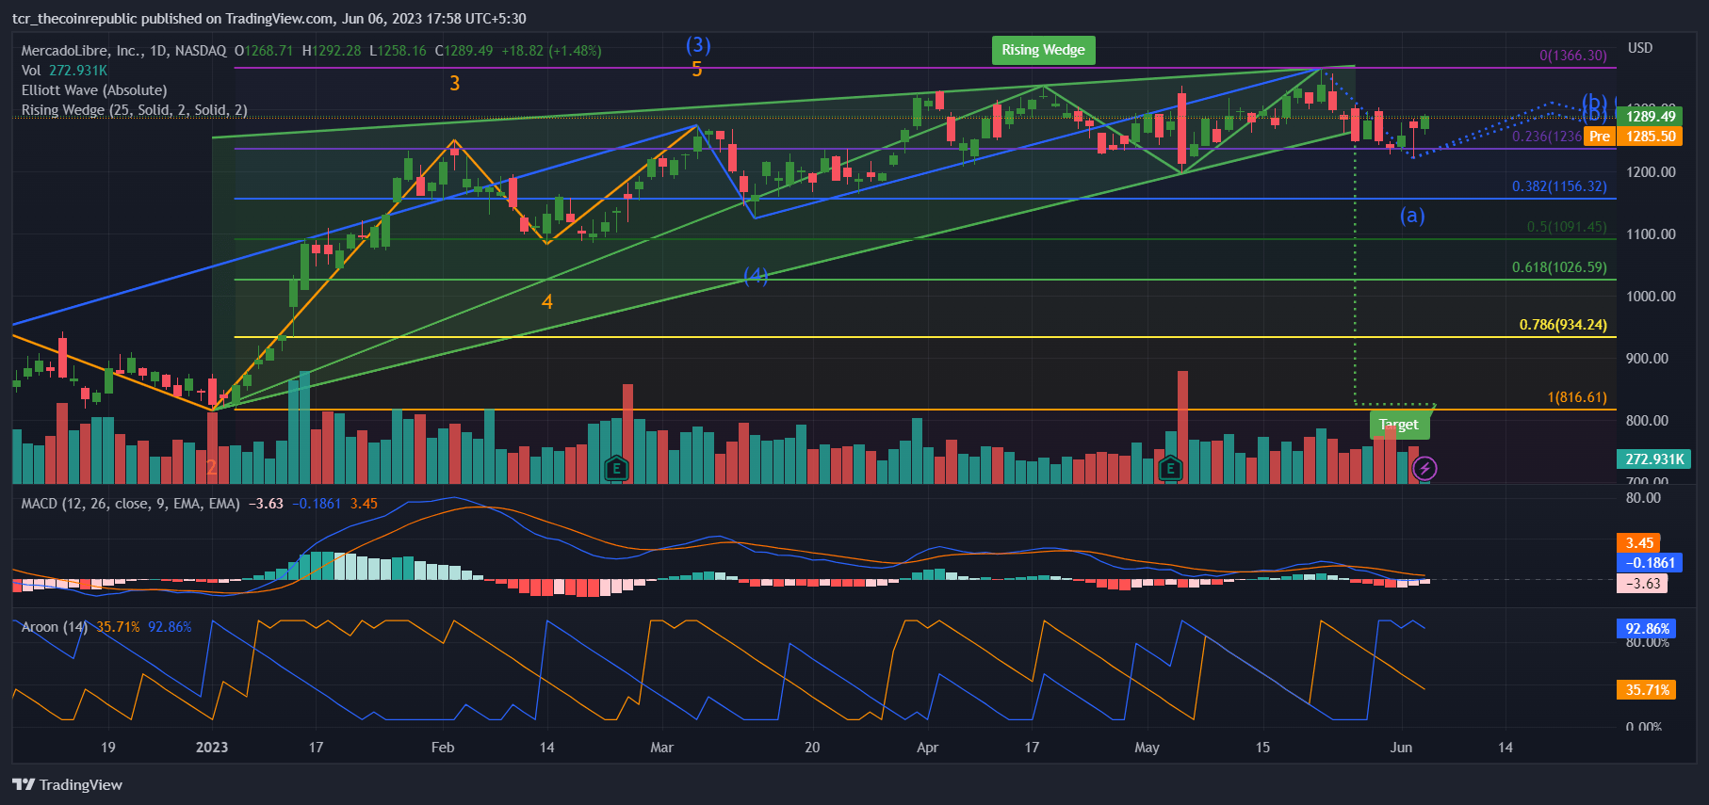Click the blue '(4)' Elliott wave label
This screenshot has width=1709, height=805.
756,276
